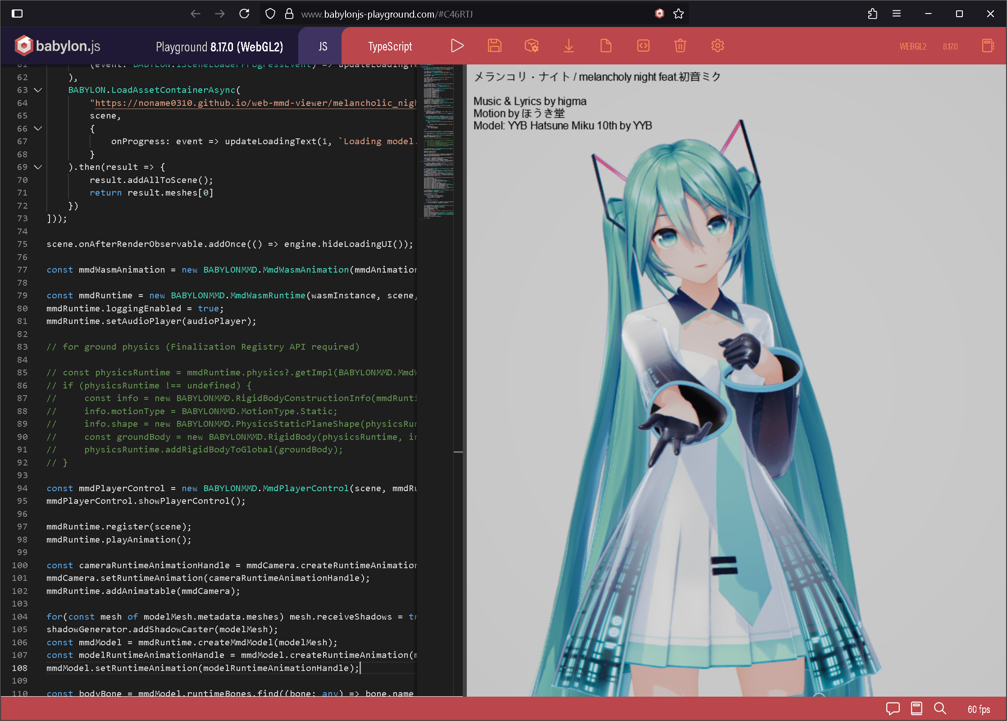Save the current playground
This screenshot has width=1007, height=721.
pos(494,46)
